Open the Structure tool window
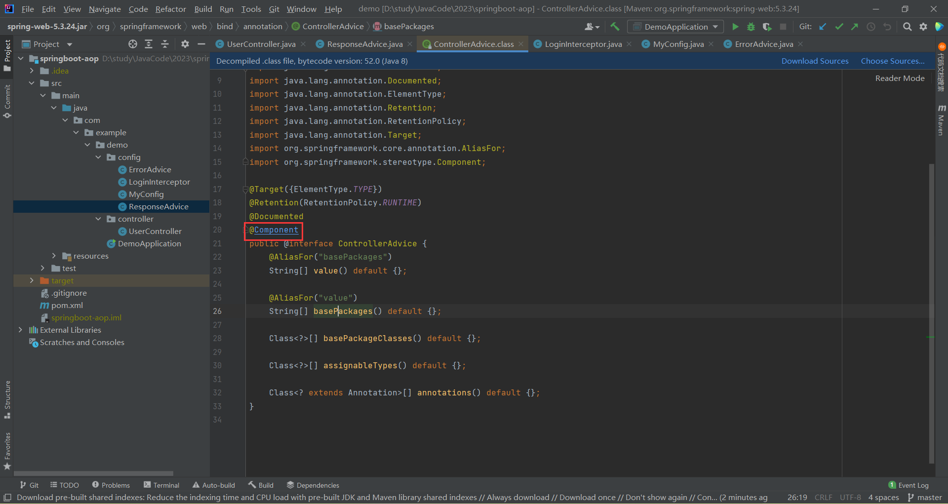Screen dimensions: 948x504 coord(7,399)
